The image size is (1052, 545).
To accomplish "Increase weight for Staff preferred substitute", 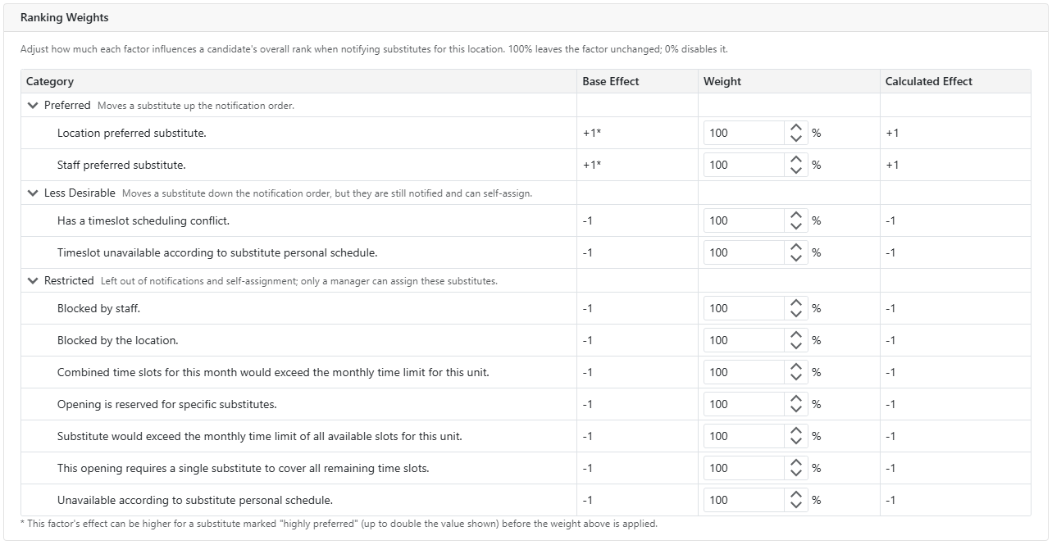I will click(x=795, y=160).
